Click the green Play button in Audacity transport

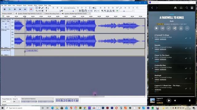10,9
